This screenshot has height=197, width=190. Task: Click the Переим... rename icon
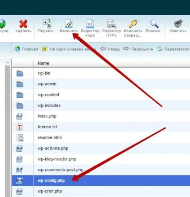tap(47, 24)
